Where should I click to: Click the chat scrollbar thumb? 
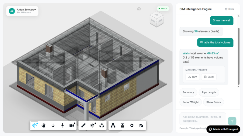click(x=239, y=56)
